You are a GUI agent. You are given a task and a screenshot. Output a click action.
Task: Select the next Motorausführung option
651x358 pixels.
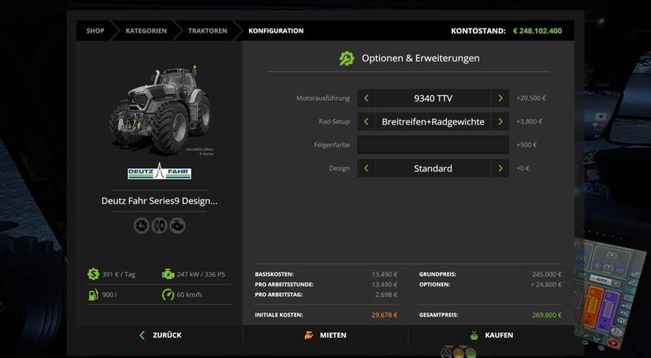(x=500, y=98)
